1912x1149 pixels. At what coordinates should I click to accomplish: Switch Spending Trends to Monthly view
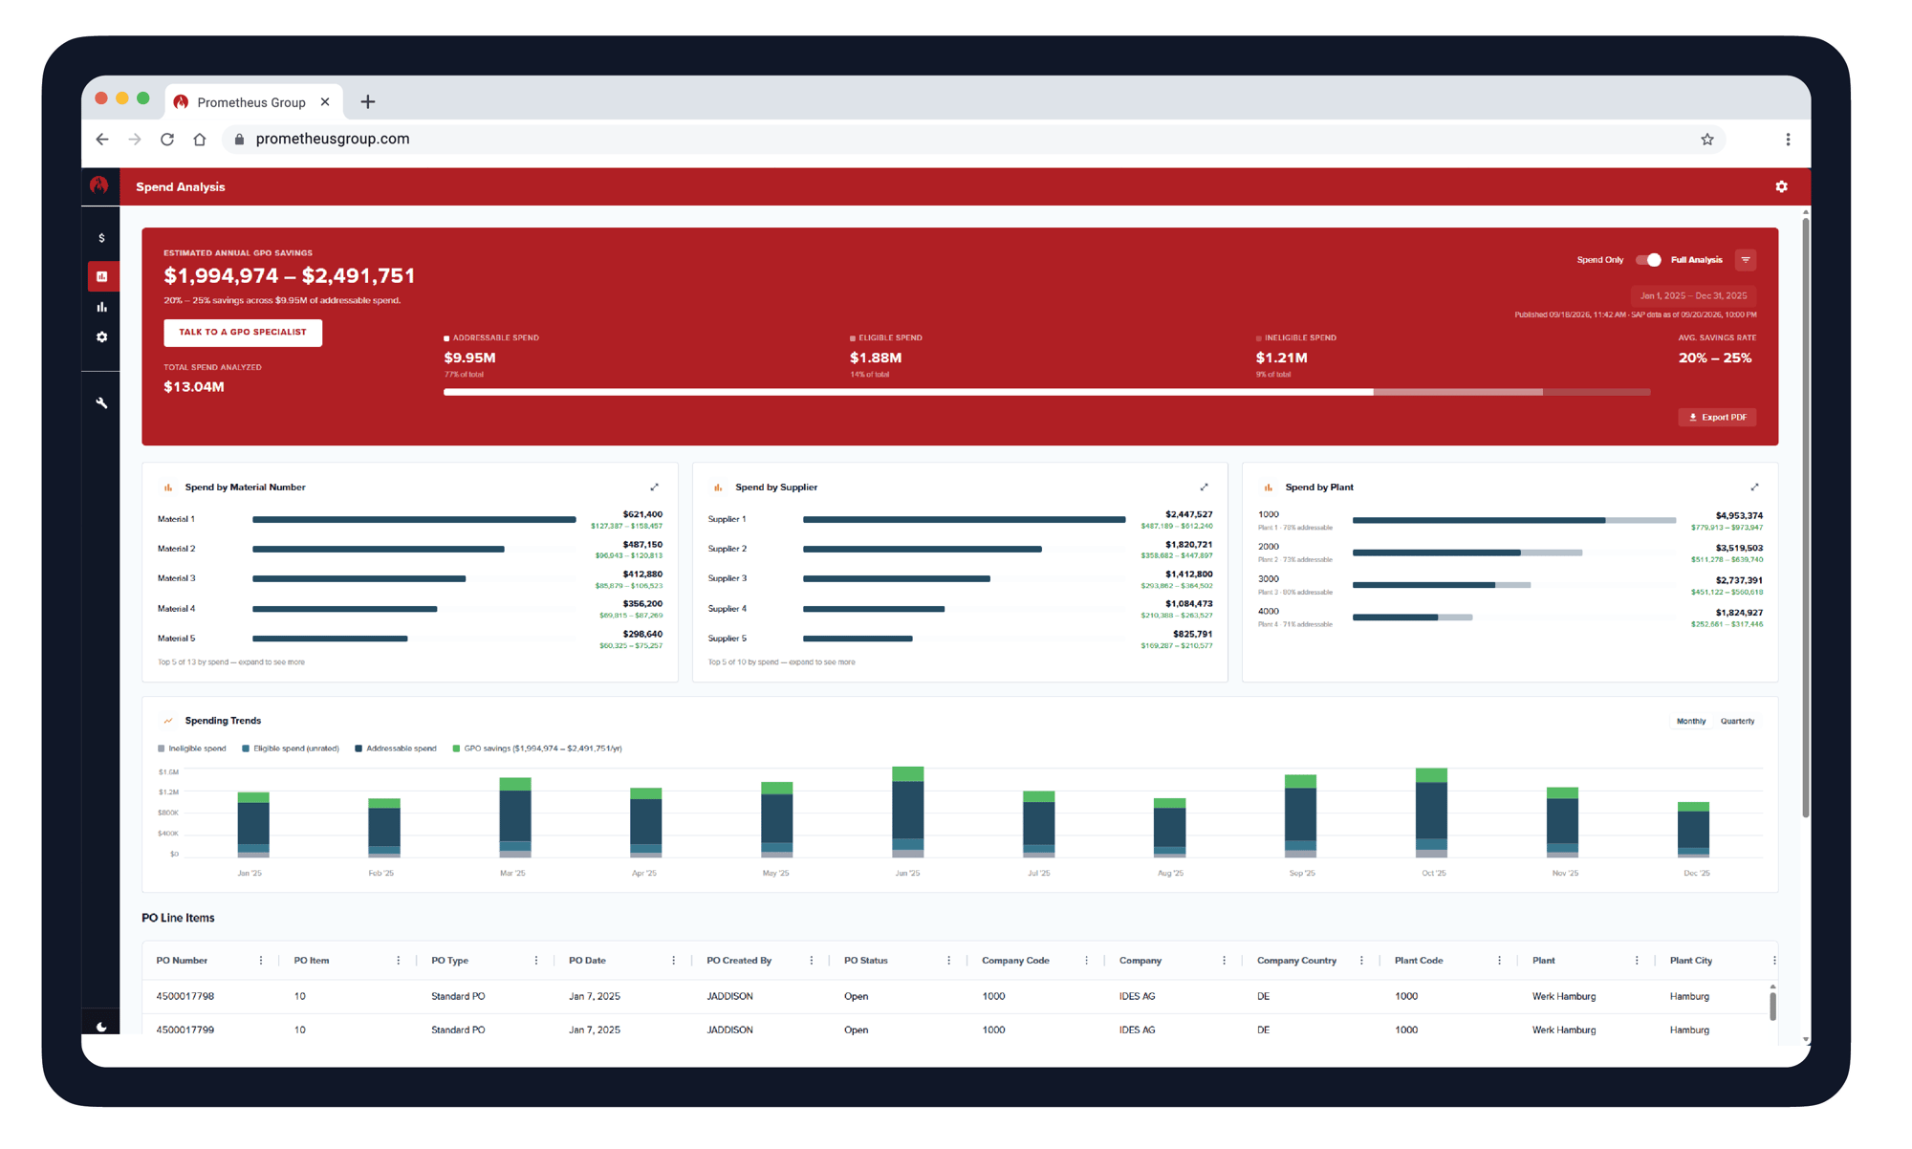coord(1690,722)
